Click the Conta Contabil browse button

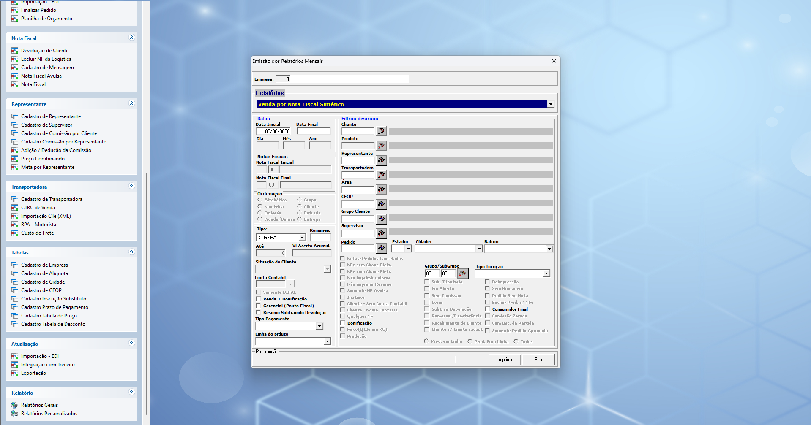pos(291,284)
